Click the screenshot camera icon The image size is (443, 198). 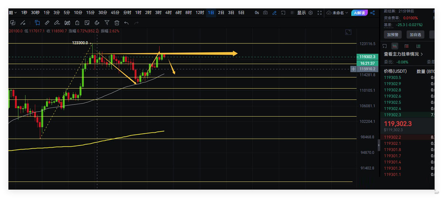click(265, 13)
